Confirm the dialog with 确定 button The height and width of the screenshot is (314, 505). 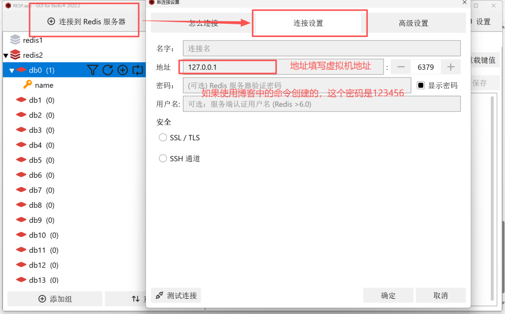click(388, 296)
